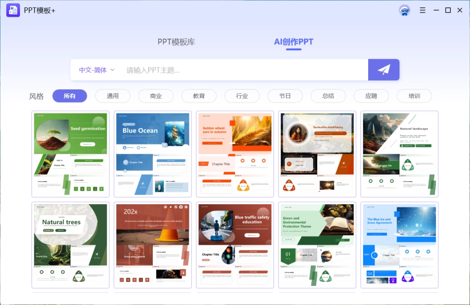Open the Natural trees template
Viewport: 470px width, 305px height.
(x=70, y=245)
